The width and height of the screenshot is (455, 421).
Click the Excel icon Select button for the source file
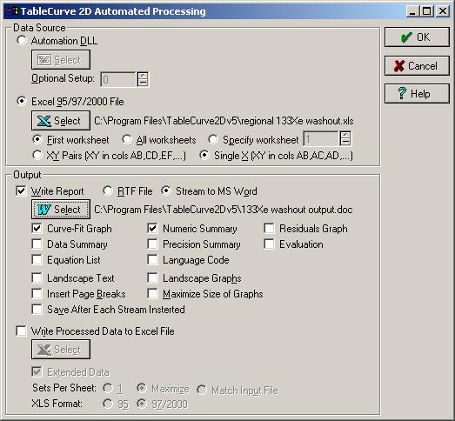point(61,121)
